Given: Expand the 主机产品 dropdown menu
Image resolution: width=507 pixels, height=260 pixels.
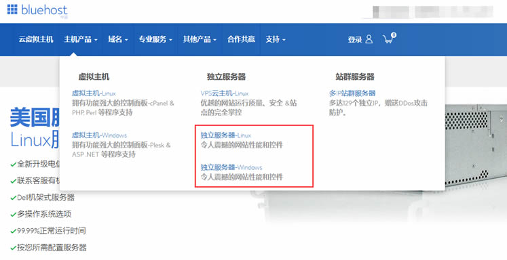Looking at the screenshot, I should click(x=81, y=39).
